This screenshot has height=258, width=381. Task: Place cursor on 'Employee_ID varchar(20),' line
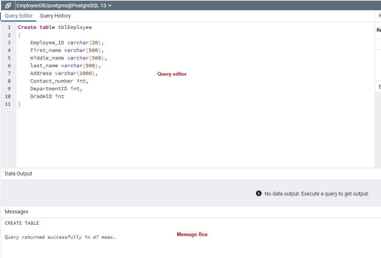pyautogui.click(x=67, y=43)
